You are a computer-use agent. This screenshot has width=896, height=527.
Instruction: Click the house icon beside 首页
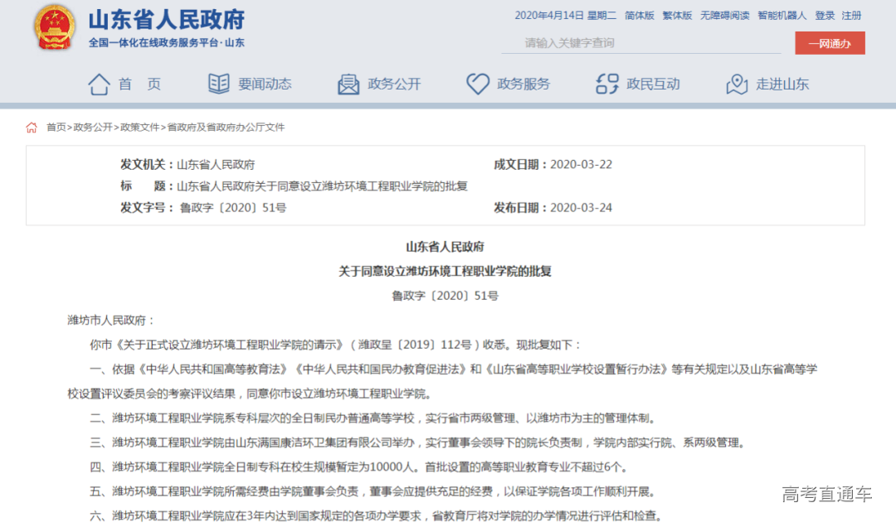99,84
